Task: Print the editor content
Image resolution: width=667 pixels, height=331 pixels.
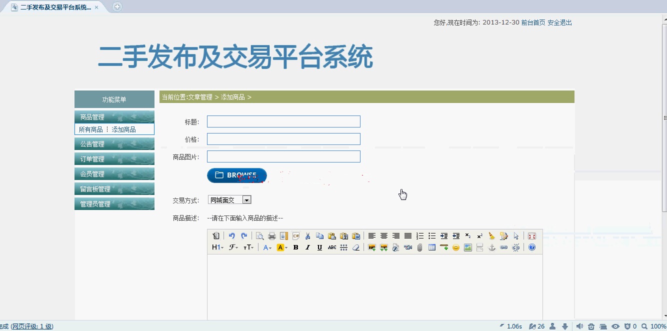Action: (x=272, y=236)
